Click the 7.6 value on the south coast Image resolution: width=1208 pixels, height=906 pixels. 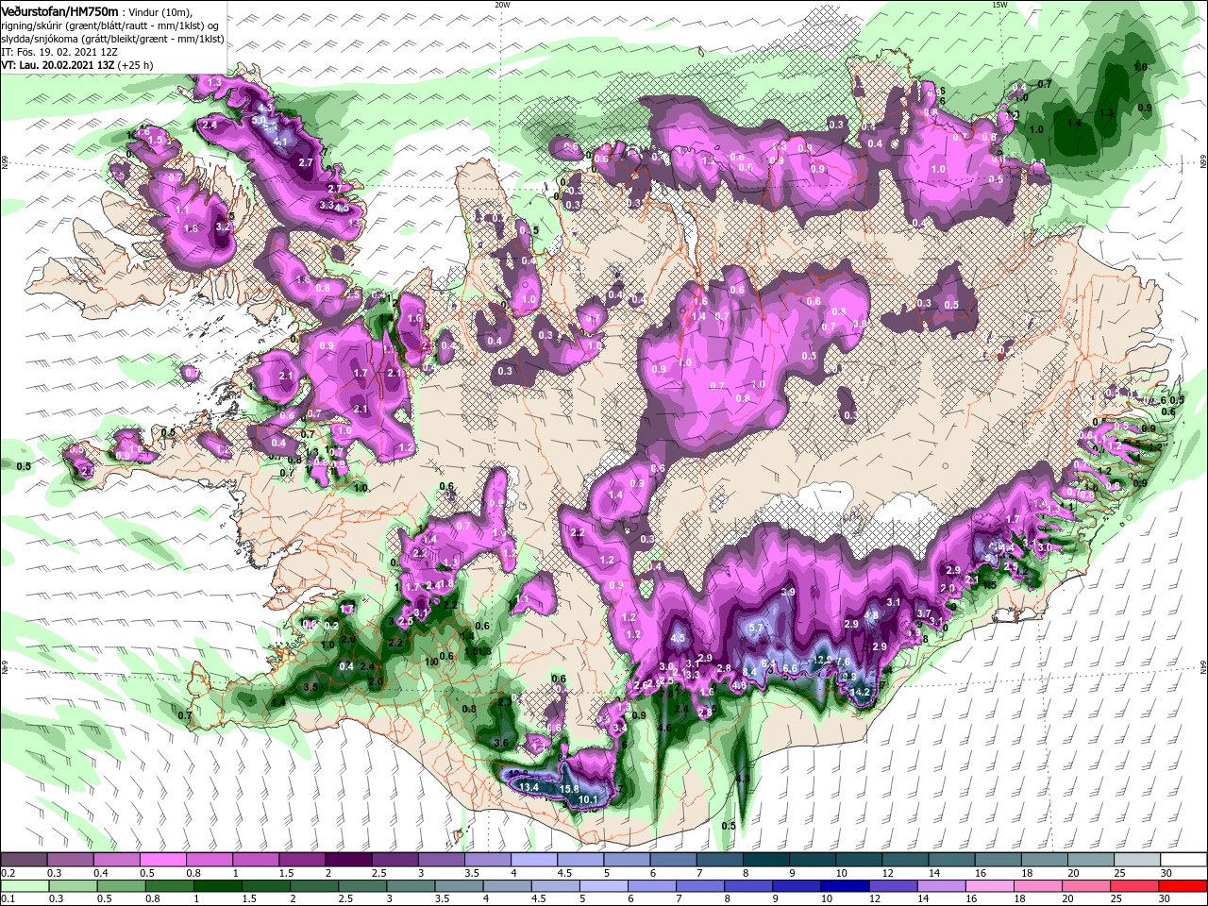[844, 661]
